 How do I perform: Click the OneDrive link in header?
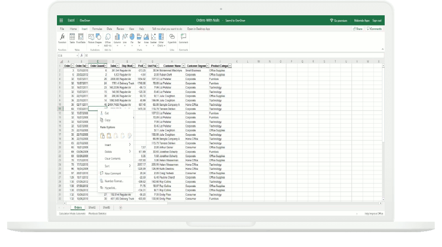pos(85,20)
